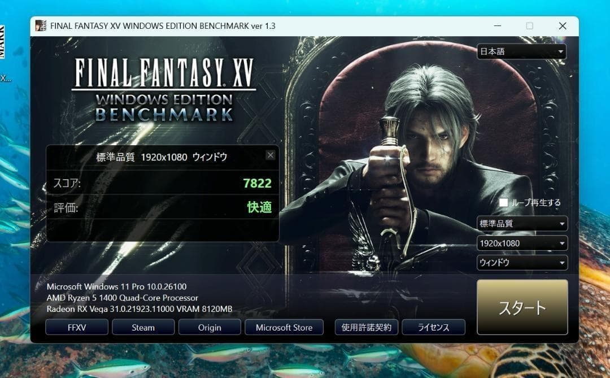Click the ライセンス button
This screenshot has height=378, width=610.
(x=433, y=327)
